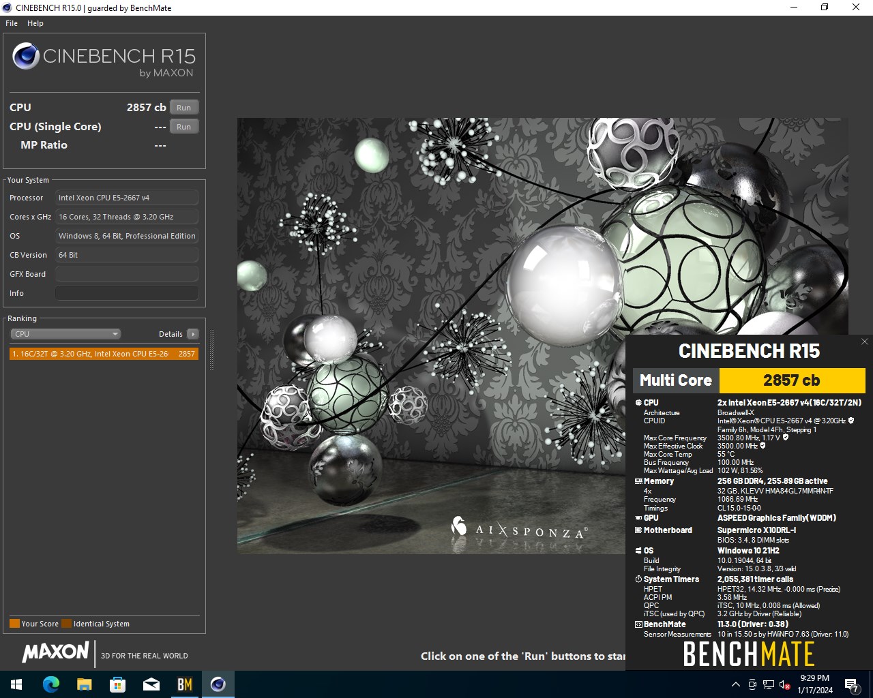Screen dimensions: 873x698
Task: Click the Cinebench icon in title bar
Action: pyautogui.click(x=8, y=7)
